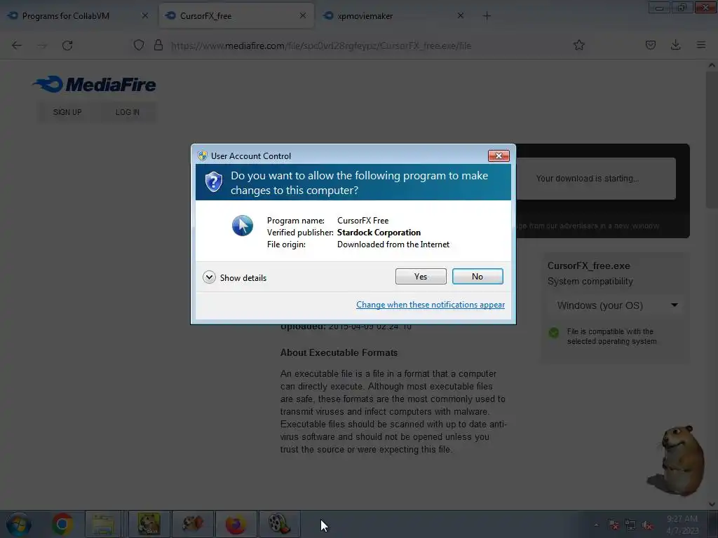Click the CursorFX program icon in dialog
The image size is (718, 538).
[x=242, y=226]
